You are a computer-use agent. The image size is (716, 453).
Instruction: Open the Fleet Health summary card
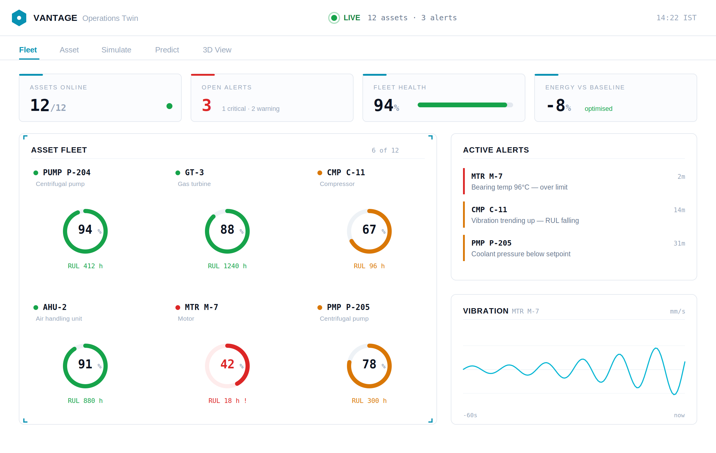444,98
